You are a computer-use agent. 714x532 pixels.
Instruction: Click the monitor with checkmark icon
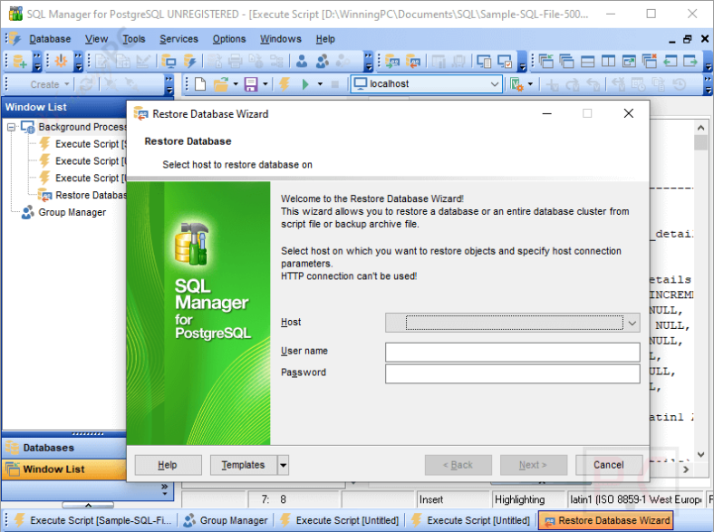point(505,61)
